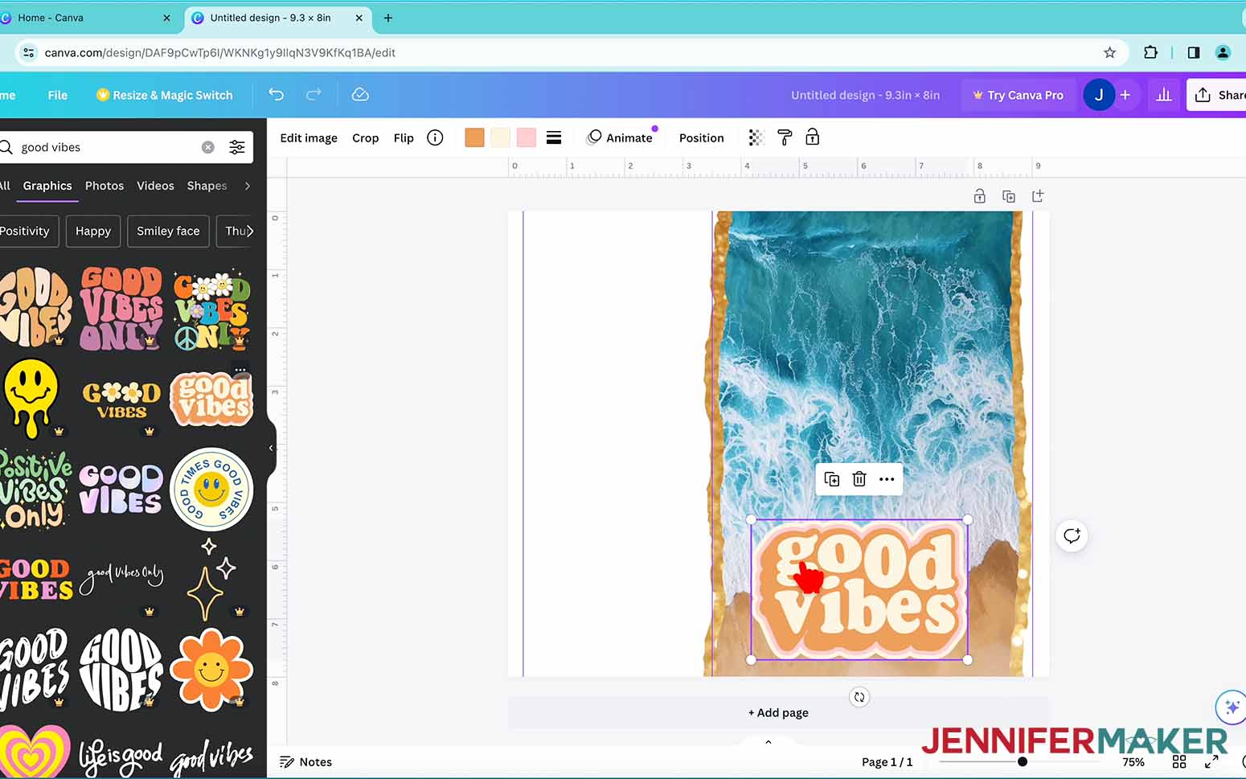
Task: Duplicate the selected good vibes element
Action: (832, 479)
